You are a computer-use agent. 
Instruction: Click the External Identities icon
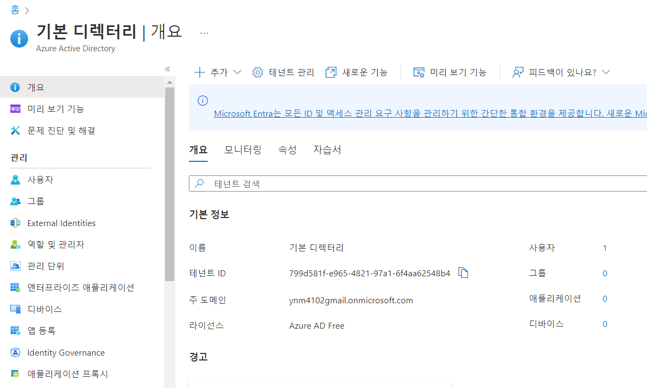15,223
